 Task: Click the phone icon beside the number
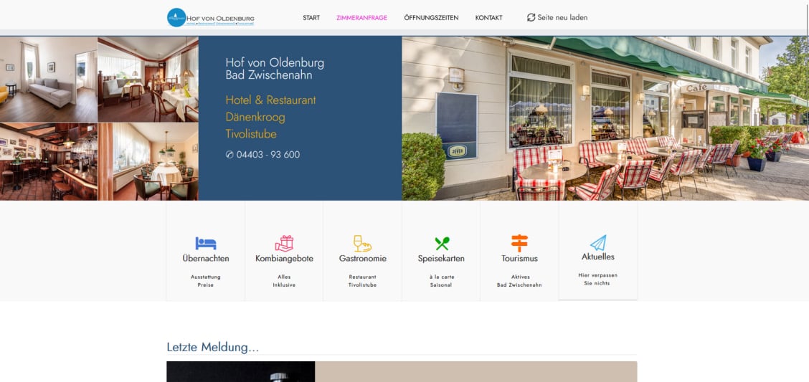[x=230, y=155]
